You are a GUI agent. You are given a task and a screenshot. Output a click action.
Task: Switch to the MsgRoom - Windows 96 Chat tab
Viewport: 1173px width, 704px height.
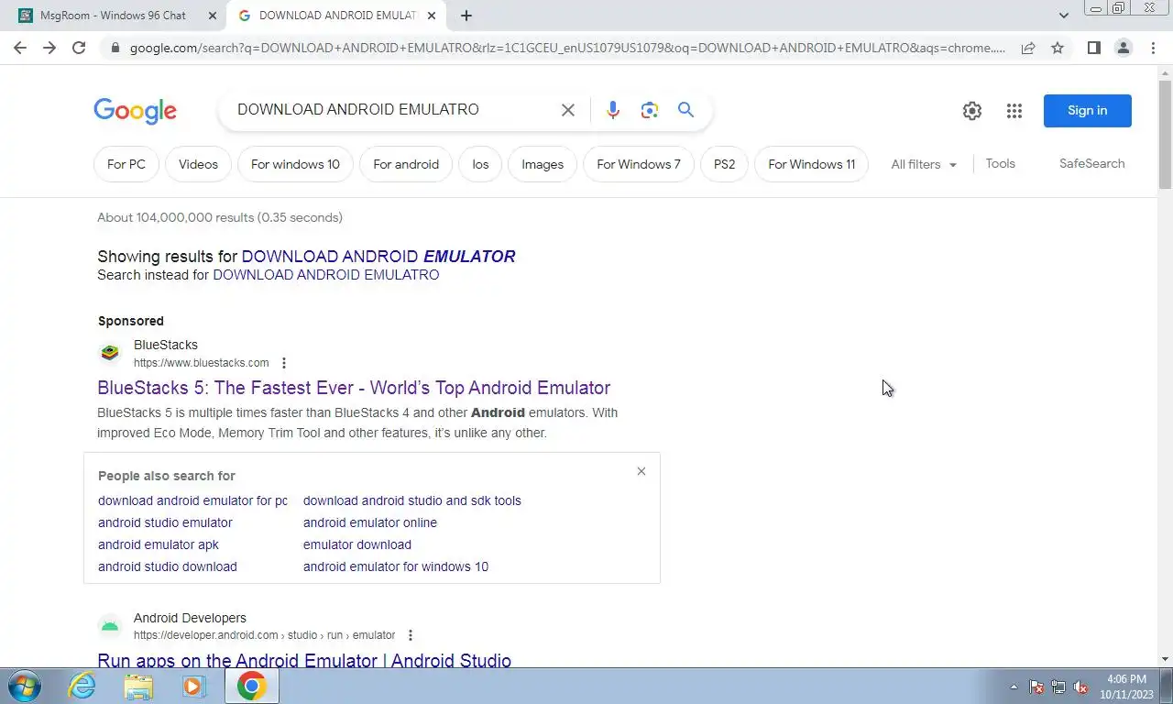click(x=113, y=16)
